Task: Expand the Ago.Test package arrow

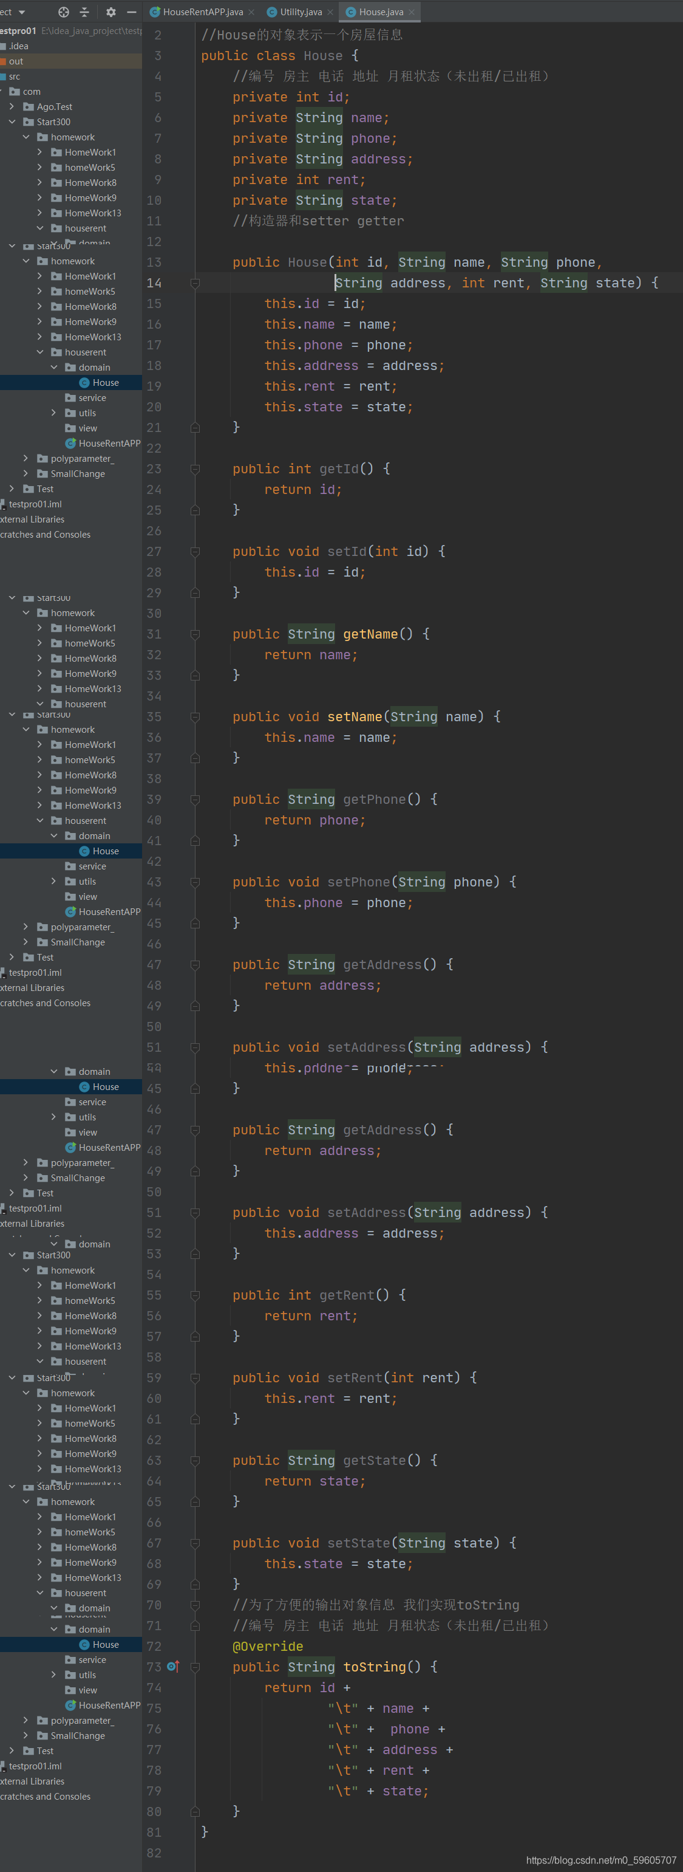Action: pyautogui.click(x=12, y=107)
